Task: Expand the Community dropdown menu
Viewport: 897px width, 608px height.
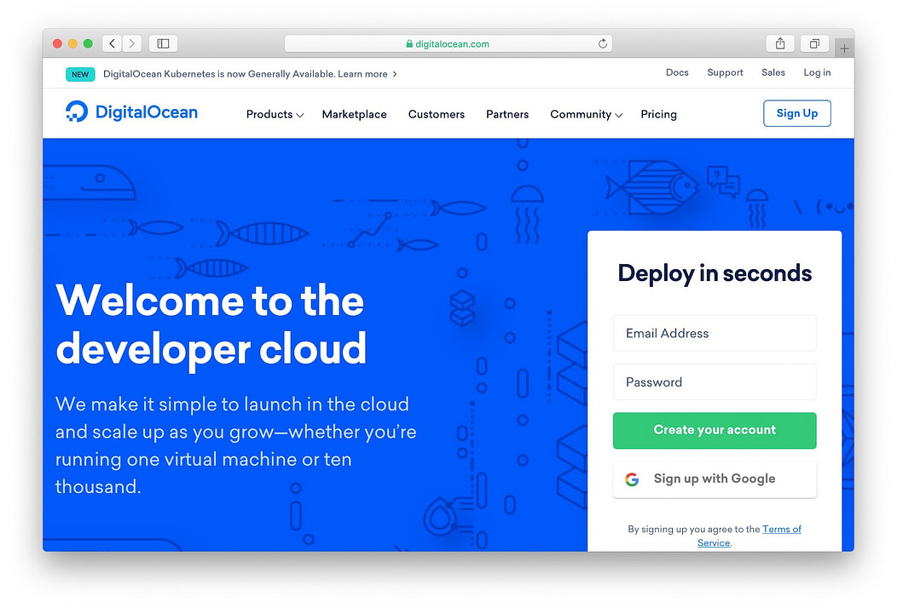Action: click(586, 114)
